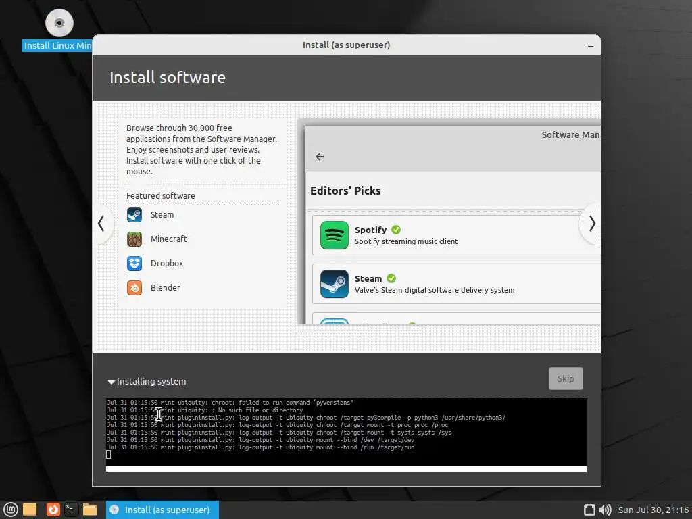This screenshot has height=519, width=692.
Task: Click the 'Browse through 30,000 free applications' paragraph
Action: 201,149
